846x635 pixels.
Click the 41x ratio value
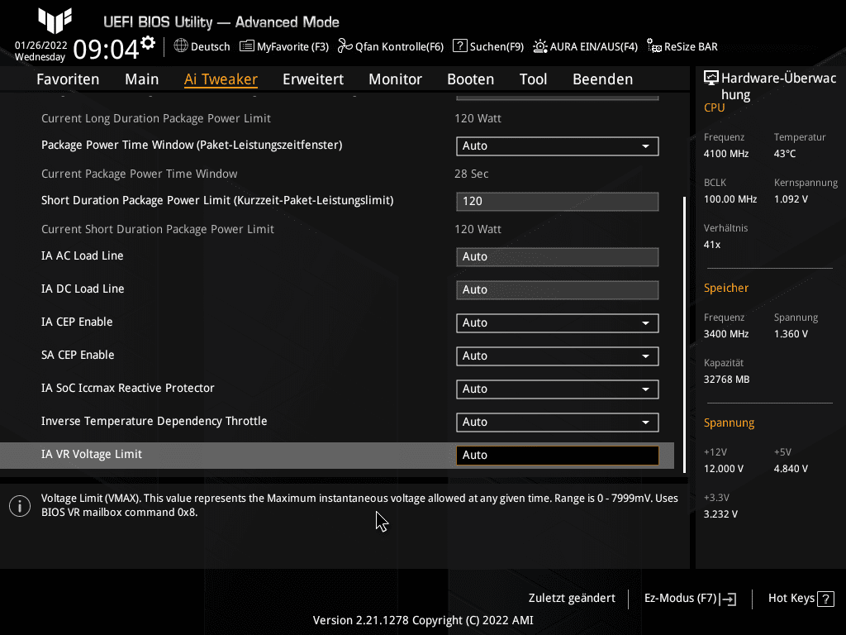(712, 245)
